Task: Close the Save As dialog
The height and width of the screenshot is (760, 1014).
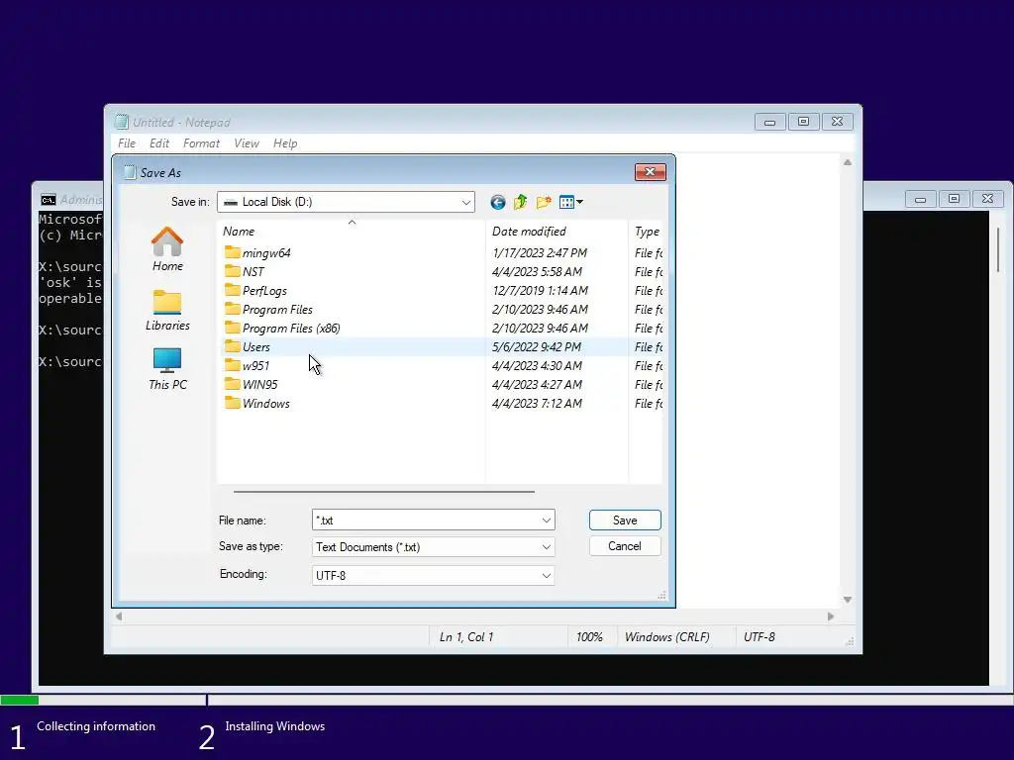Action: point(650,172)
